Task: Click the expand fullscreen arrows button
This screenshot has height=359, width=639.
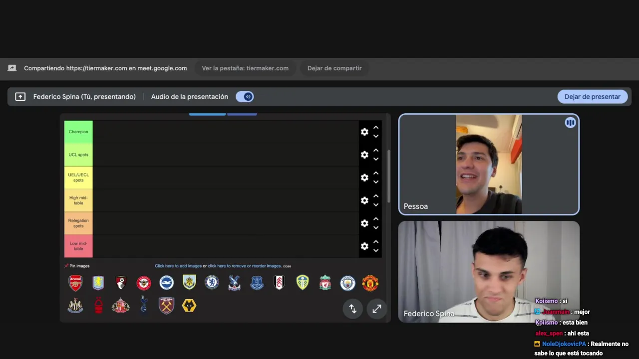Action: click(377, 309)
